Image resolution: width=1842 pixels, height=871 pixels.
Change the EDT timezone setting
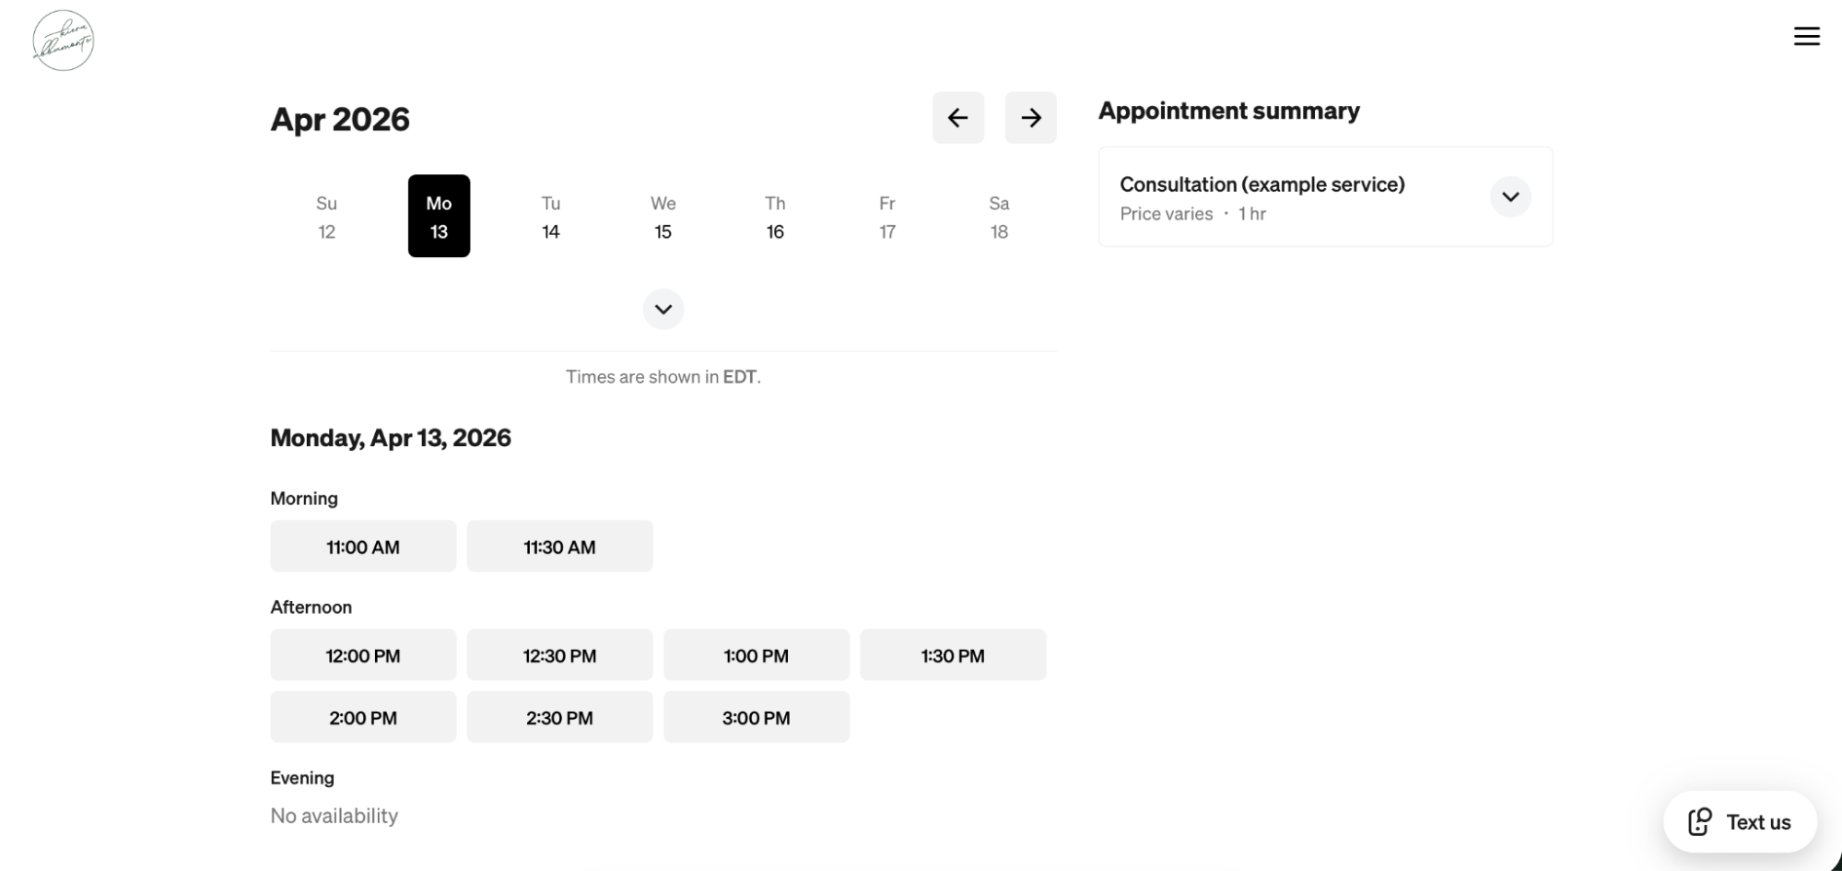point(739,376)
